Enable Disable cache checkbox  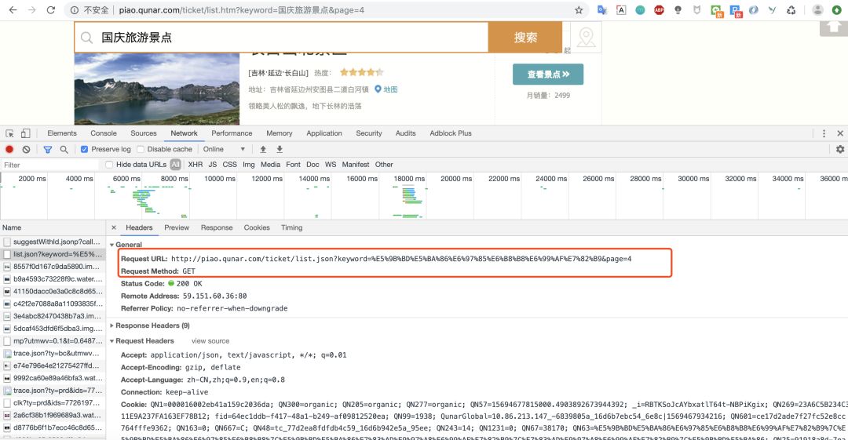click(141, 149)
